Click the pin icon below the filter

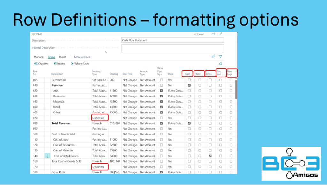(220, 64)
